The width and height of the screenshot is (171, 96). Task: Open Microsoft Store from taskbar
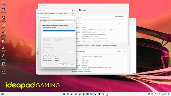click(x=87, y=94)
